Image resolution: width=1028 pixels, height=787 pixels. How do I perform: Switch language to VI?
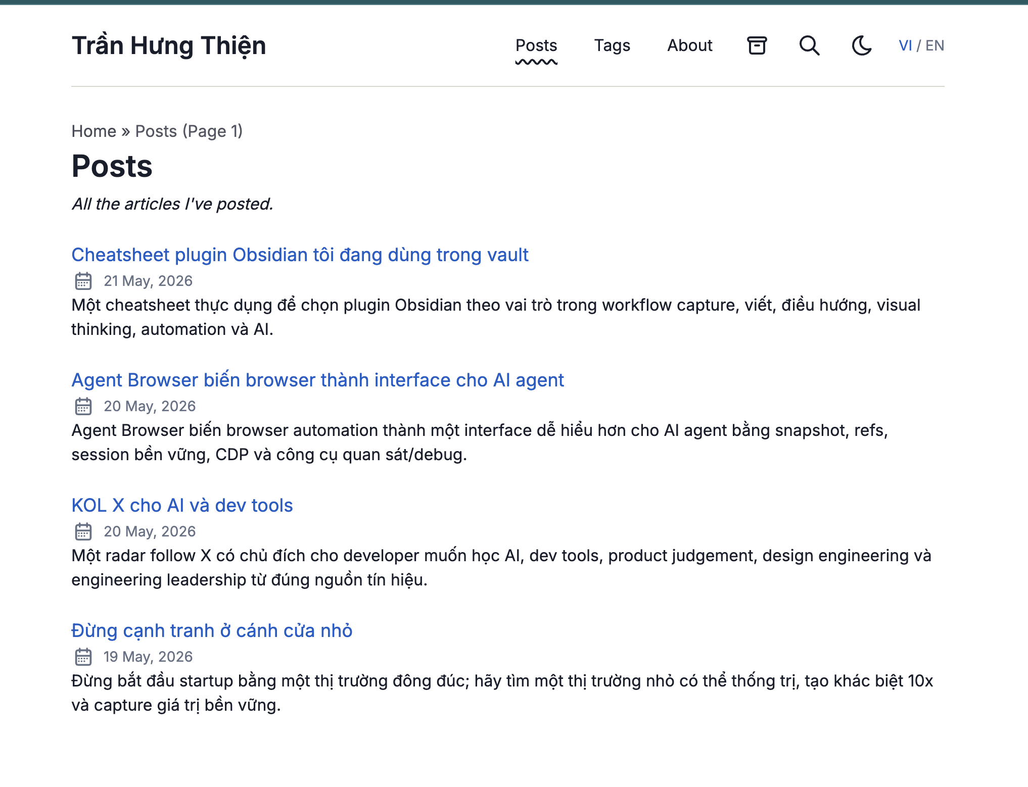[x=905, y=45]
